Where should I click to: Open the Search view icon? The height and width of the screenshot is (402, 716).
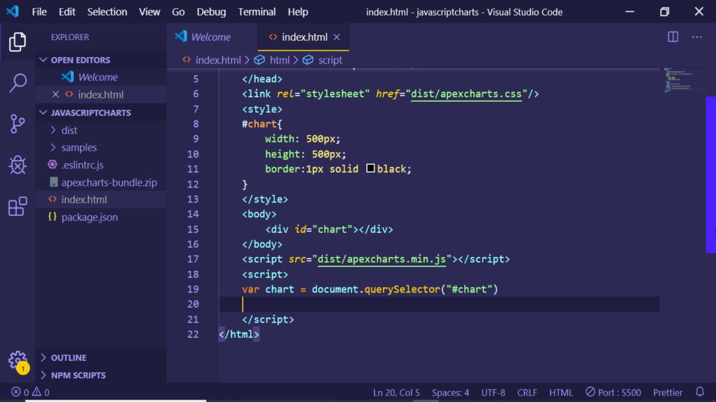17,83
